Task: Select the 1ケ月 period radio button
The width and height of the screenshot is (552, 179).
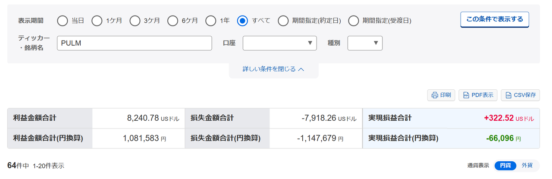Action: [97, 20]
